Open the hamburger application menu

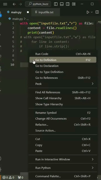[5, 4]
